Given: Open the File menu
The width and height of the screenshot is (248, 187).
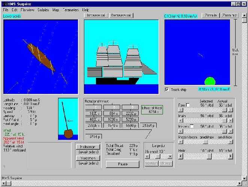Looking at the screenshot, I should pos(6,10).
